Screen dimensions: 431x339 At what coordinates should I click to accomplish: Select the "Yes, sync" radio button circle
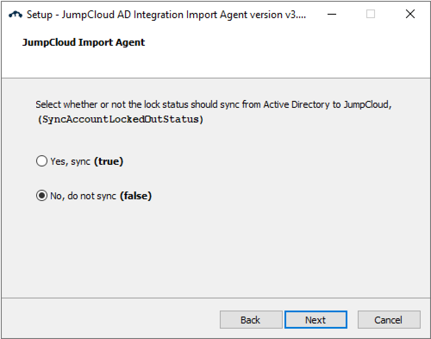pyautogui.click(x=41, y=162)
